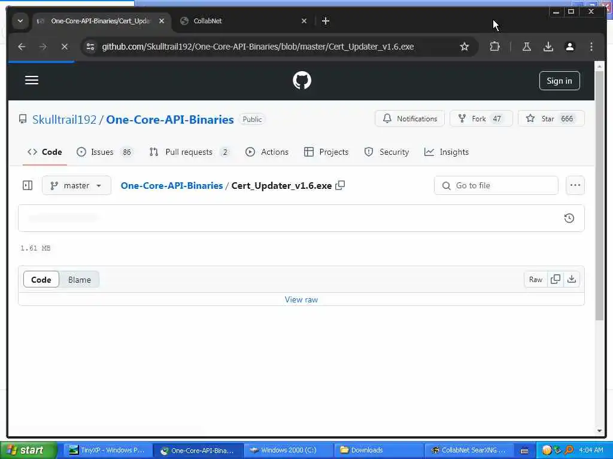
Task: Open the Projects tab
Action: click(x=326, y=152)
